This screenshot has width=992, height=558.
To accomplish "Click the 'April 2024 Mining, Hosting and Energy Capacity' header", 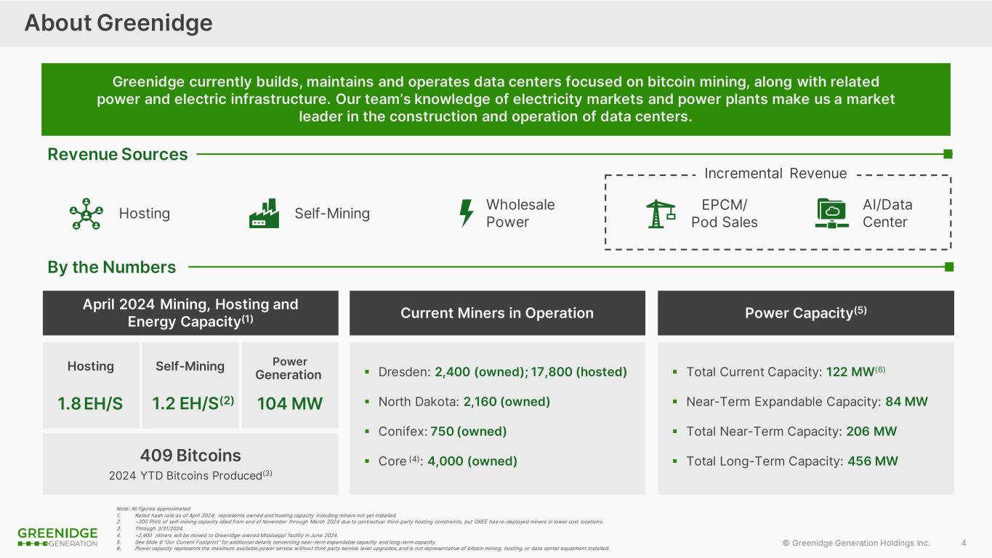I will (x=190, y=313).
